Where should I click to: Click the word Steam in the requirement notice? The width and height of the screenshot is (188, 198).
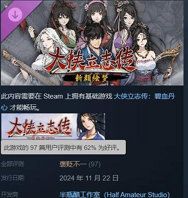(x=53, y=96)
